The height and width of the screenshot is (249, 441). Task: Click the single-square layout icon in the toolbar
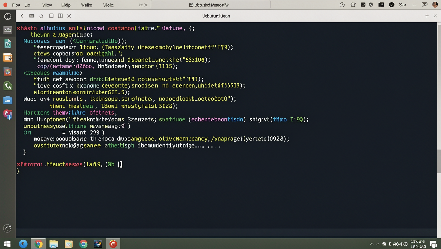pos(51,16)
